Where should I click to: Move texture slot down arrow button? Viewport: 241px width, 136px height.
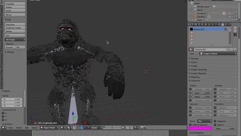[235, 31]
